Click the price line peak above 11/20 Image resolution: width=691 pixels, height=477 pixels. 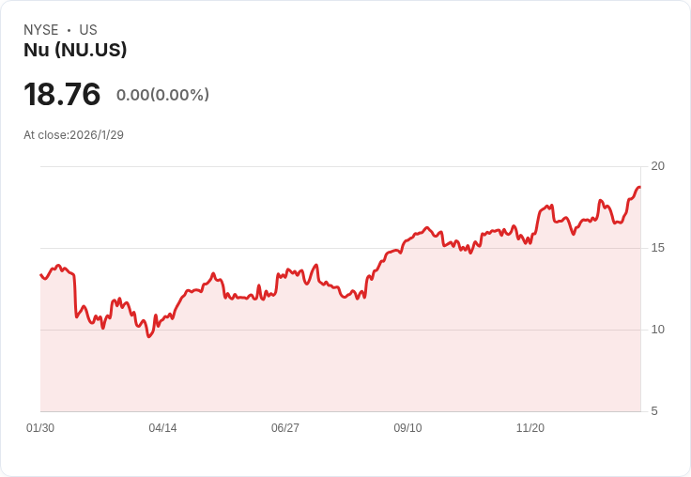coord(551,205)
